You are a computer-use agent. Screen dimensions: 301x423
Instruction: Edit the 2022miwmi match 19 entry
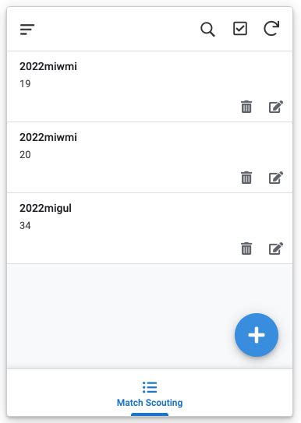[276, 107]
